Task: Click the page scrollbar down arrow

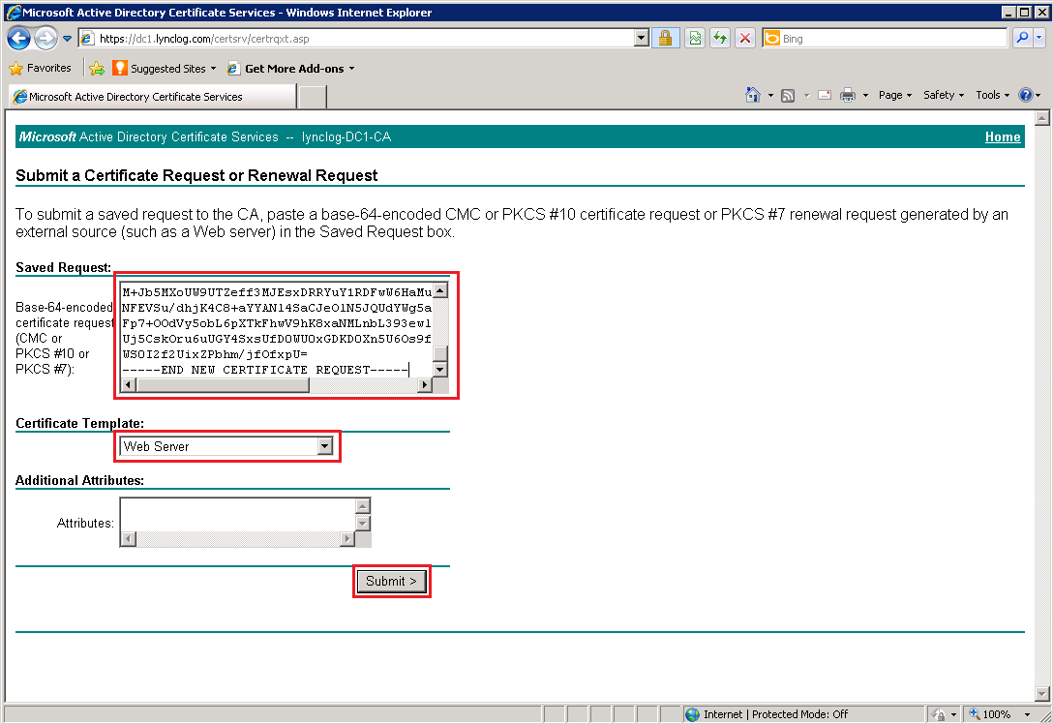Action: 1041,694
